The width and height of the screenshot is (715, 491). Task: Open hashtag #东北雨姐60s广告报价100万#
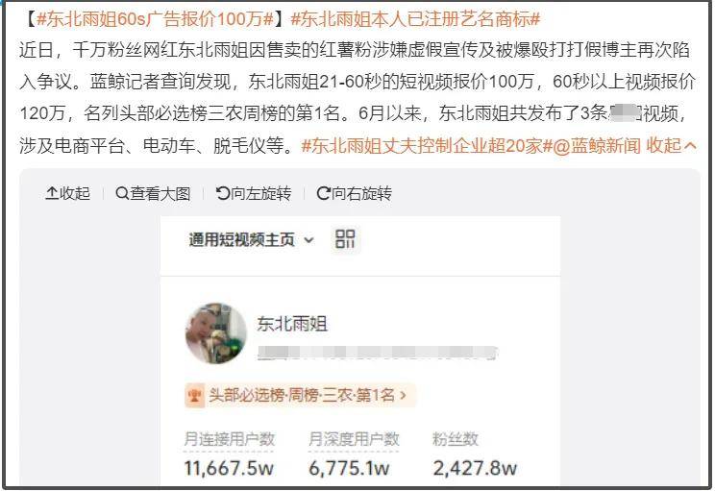coord(156,19)
